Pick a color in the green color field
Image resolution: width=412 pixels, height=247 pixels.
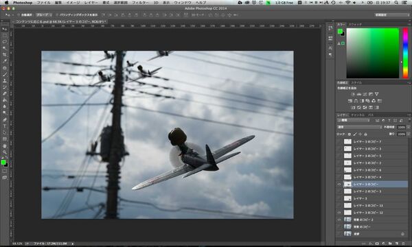point(373,53)
